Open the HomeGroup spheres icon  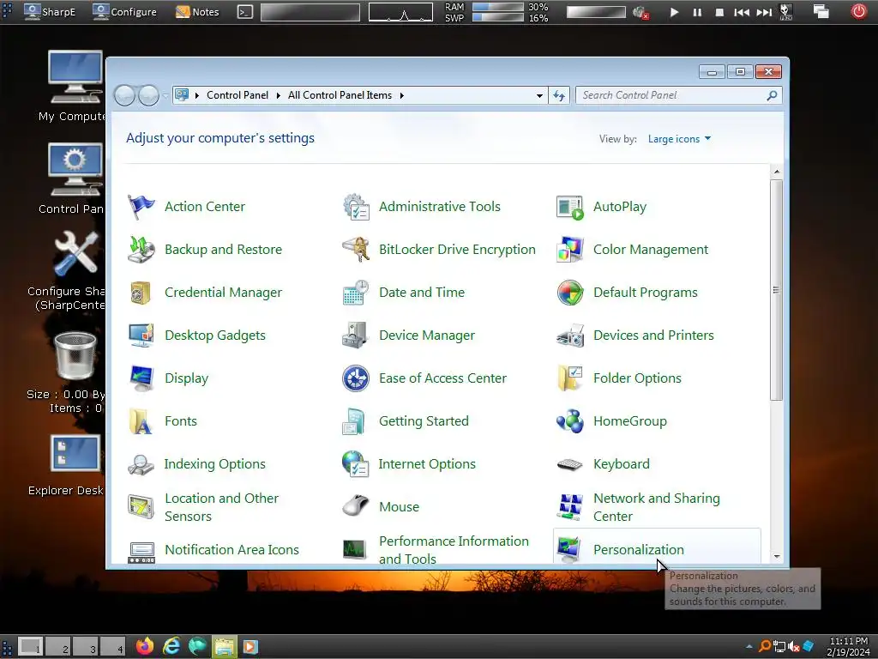coord(570,421)
